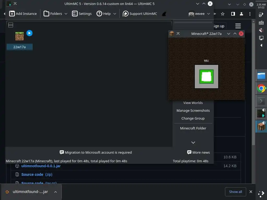This screenshot has height=200, width=267.
Task: Expand hidden tray icons arrow
Action: coord(261,45)
